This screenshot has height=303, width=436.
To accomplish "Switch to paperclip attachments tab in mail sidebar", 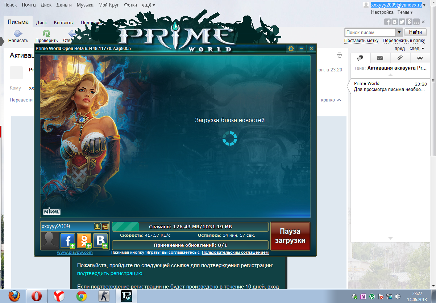I will pyautogui.click(x=400, y=58).
